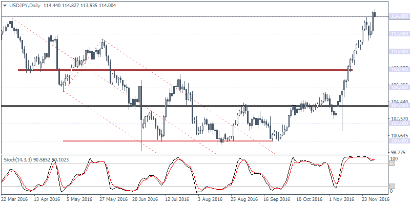Select the 110.000 price level label
Viewport: 410px width, 205px height.
point(399,52)
